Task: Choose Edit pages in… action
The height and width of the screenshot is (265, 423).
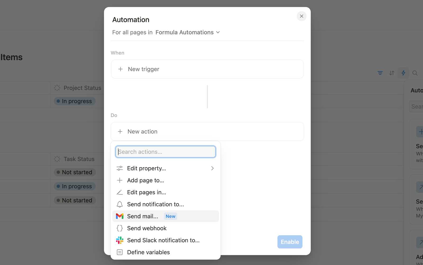Action: point(146,192)
